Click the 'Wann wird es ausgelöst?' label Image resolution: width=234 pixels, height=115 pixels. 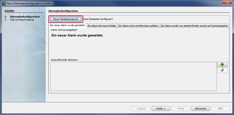click(64, 30)
